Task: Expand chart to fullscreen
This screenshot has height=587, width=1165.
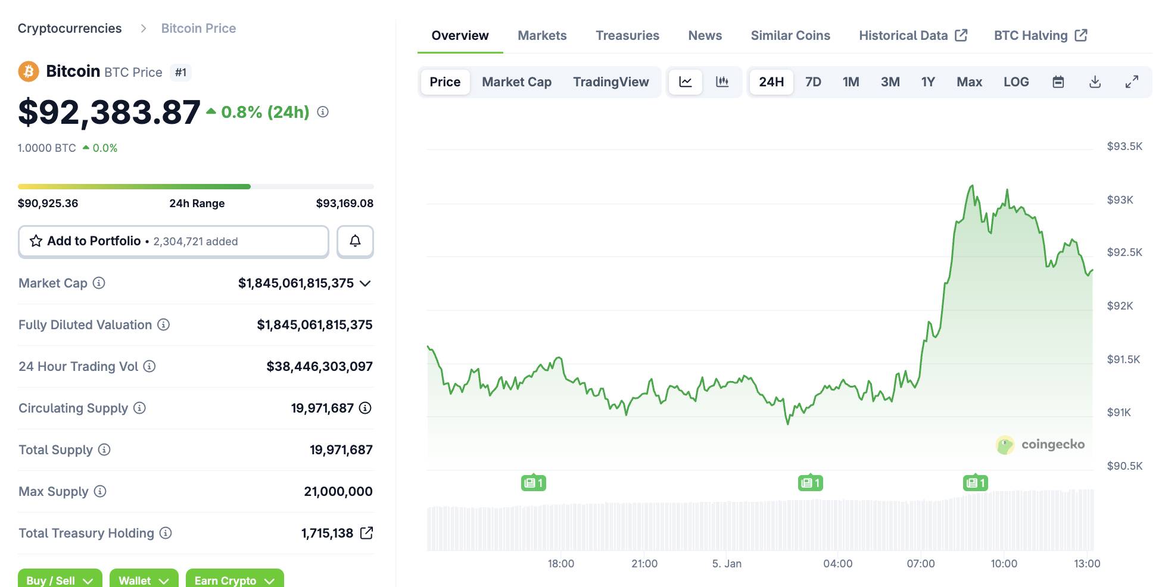Action: [1132, 82]
